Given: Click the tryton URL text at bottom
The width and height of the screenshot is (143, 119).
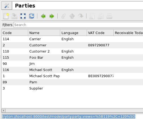Looking at the screenshot, I should click(x=69, y=117).
